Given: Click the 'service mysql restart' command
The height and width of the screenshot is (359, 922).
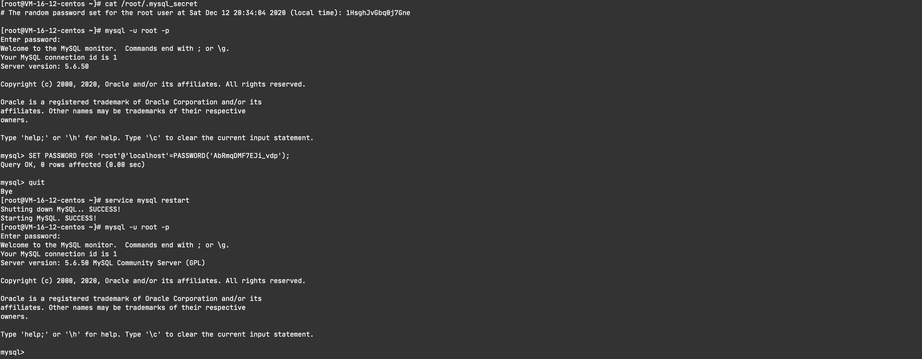Looking at the screenshot, I should point(147,201).
